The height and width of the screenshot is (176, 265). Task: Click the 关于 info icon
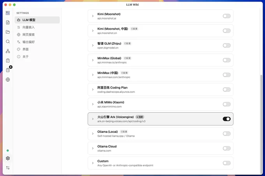coord(19,57)
